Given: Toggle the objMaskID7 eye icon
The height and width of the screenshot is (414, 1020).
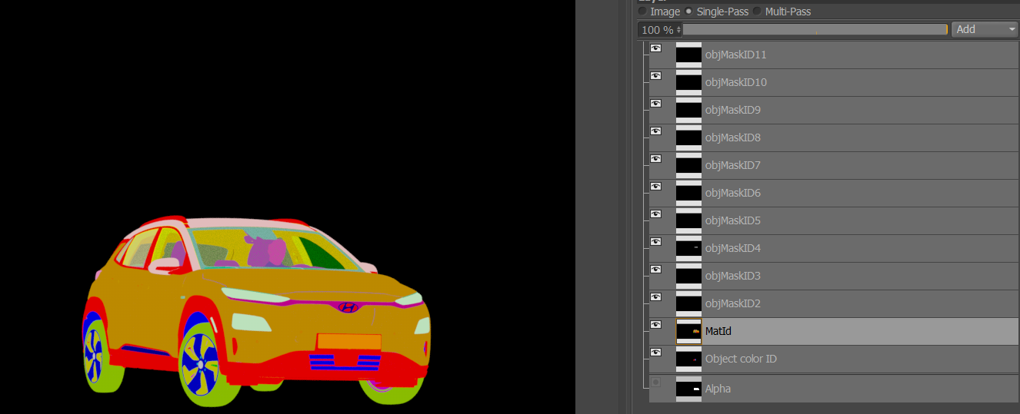Looking at the screenshot, I should point(656,159).
